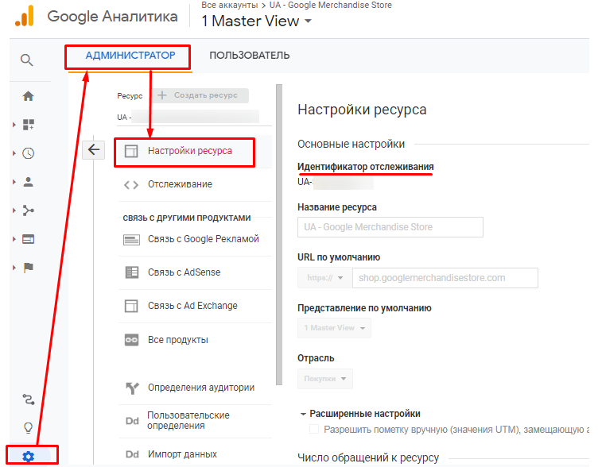The width and height of the screenshot is (602, 467).
Task: Click the Создать ресурс button
Action: [x=200, y=95]
